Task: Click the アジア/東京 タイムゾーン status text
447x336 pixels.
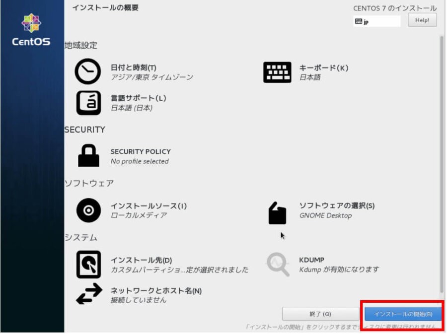Action: 152,77
